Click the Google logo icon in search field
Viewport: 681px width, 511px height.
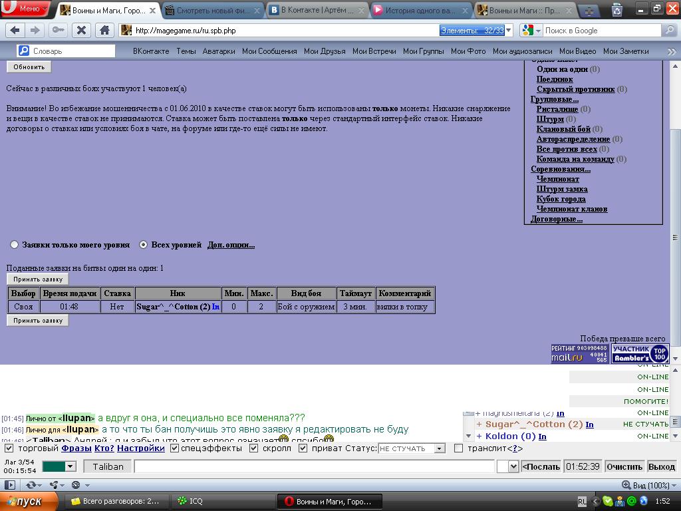click(x=527, y=30)
